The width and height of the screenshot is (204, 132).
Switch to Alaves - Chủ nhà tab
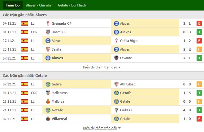coord(39,5)
